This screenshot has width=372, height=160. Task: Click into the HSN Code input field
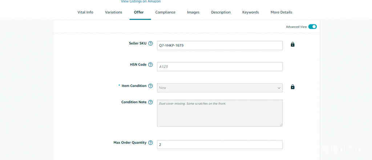[220, 67]
